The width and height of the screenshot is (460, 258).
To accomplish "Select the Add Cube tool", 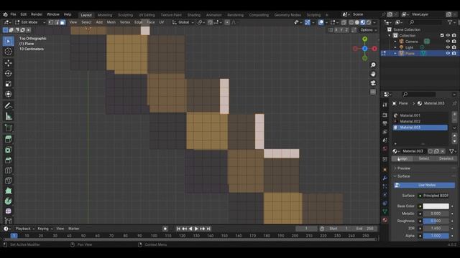I will point(8,128).
